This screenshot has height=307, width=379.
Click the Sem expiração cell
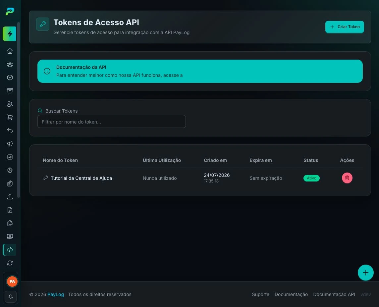(266, 178)
